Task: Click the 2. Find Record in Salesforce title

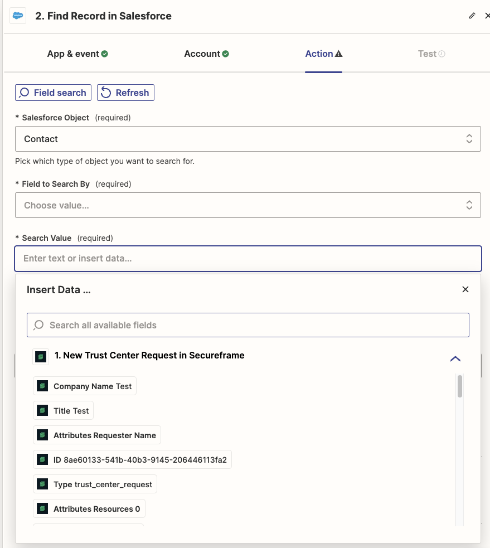Action: click(104, 16)
